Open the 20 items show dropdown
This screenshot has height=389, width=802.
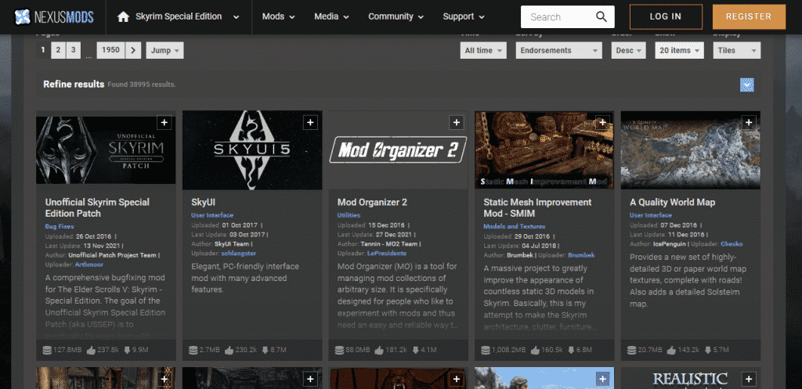pyautogui.click(x=678, y=50)
